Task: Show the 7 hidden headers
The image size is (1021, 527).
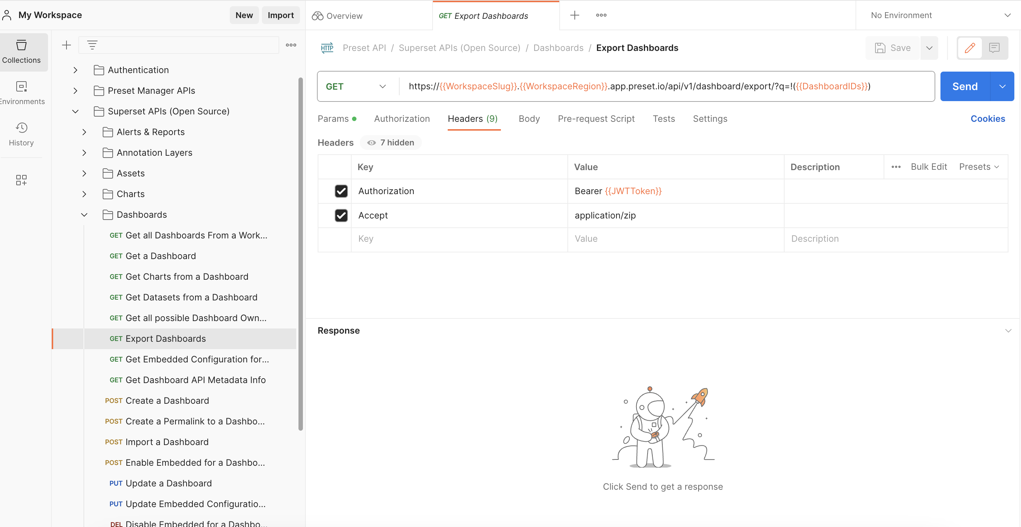Action: 390,142
